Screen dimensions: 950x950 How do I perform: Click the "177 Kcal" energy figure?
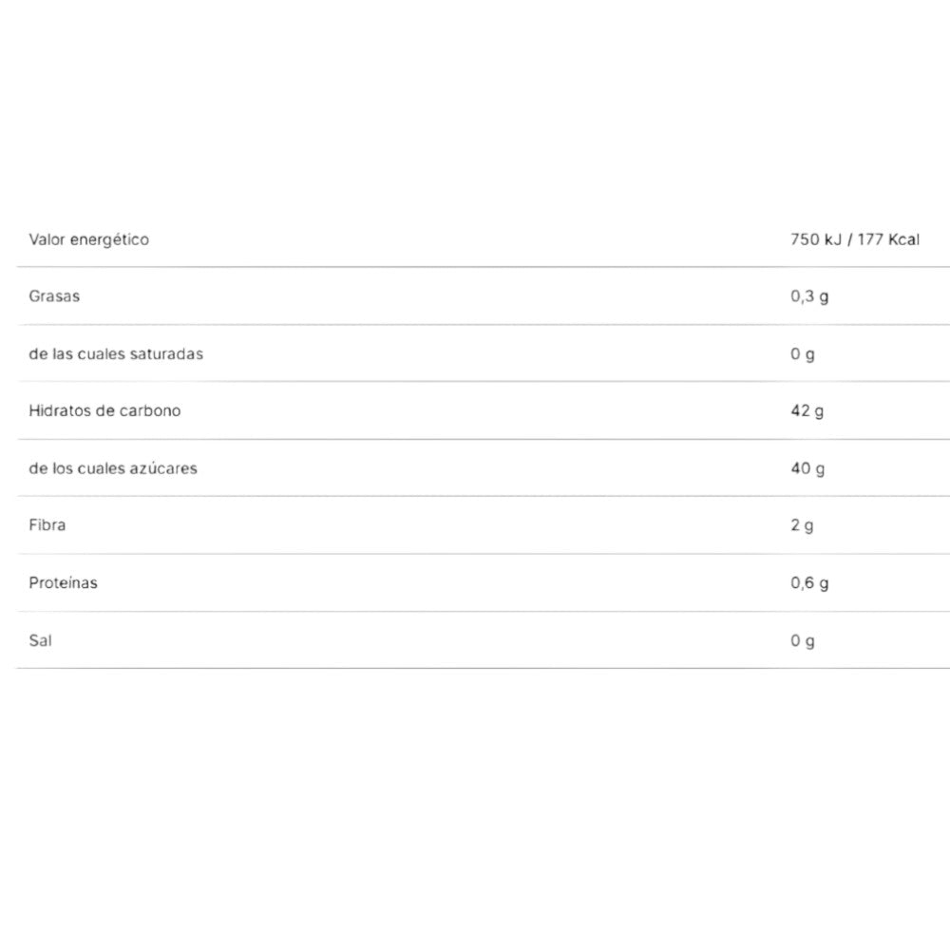coord(888,239)
